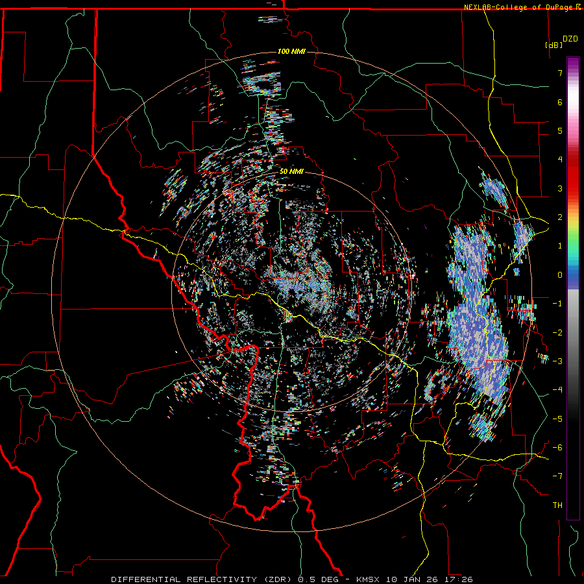The height and width of the screenshot is (584, 584).
Task: Click the -2 value on color scale
Action: 557,333
